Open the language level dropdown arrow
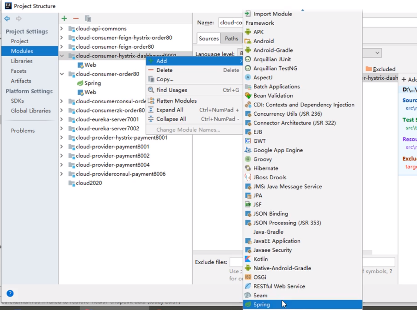This screenshot has width=417, height=310. pyautogui.click(x=377, y=53)
